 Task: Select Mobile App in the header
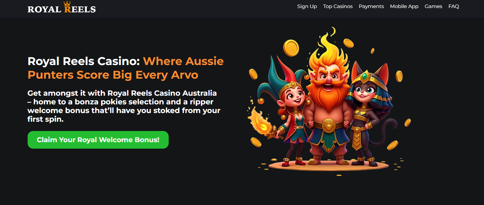404,7
